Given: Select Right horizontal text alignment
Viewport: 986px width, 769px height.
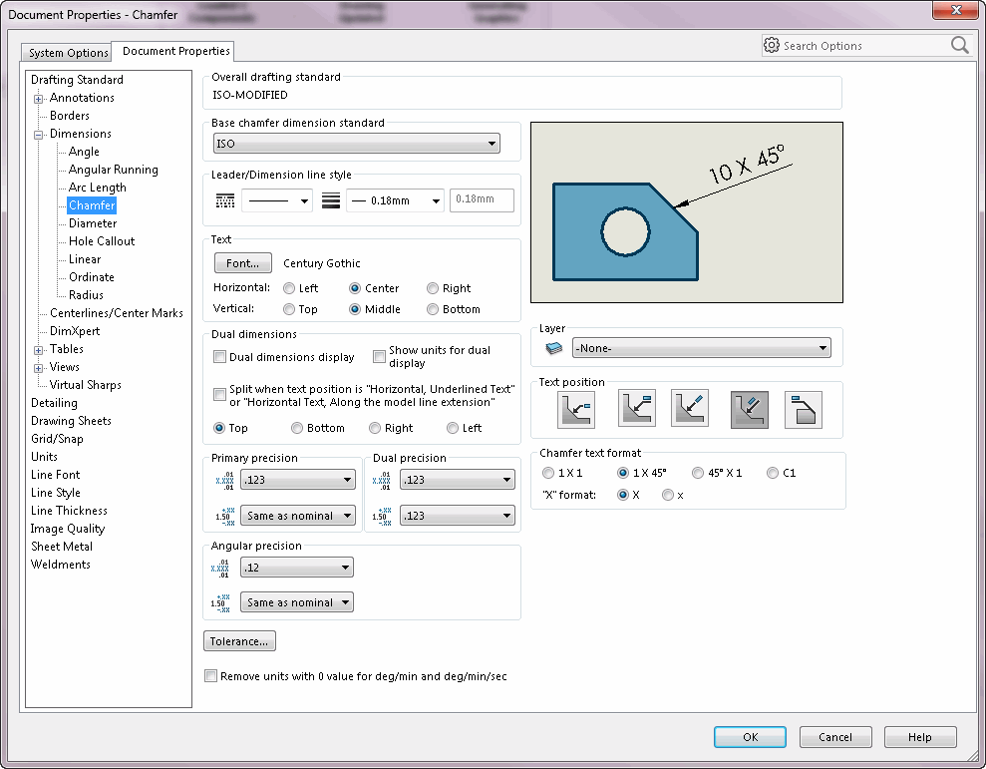Looking at the screenshot, I should click(x=432, y=288).
